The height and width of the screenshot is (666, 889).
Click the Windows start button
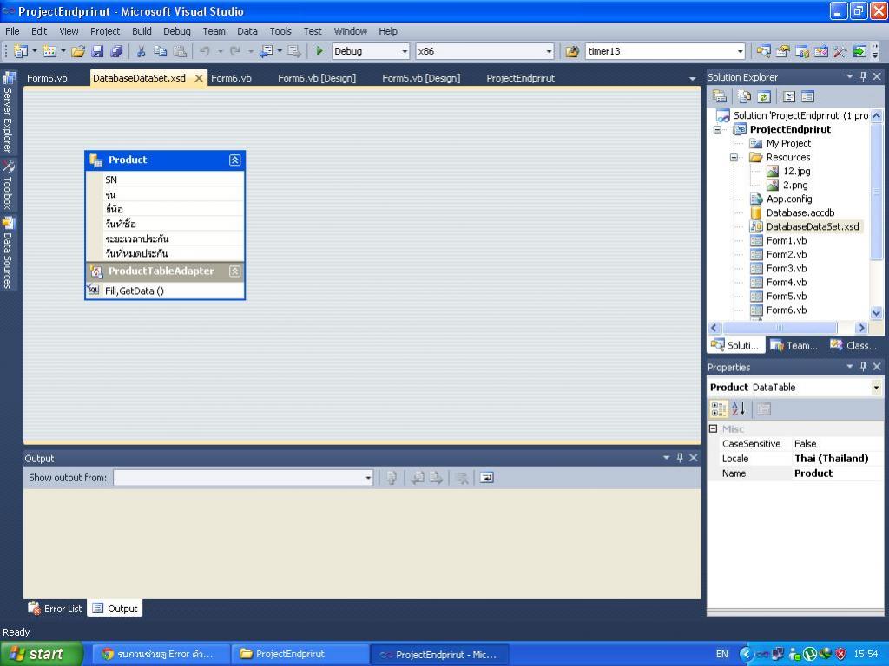(x=42, y=654)
